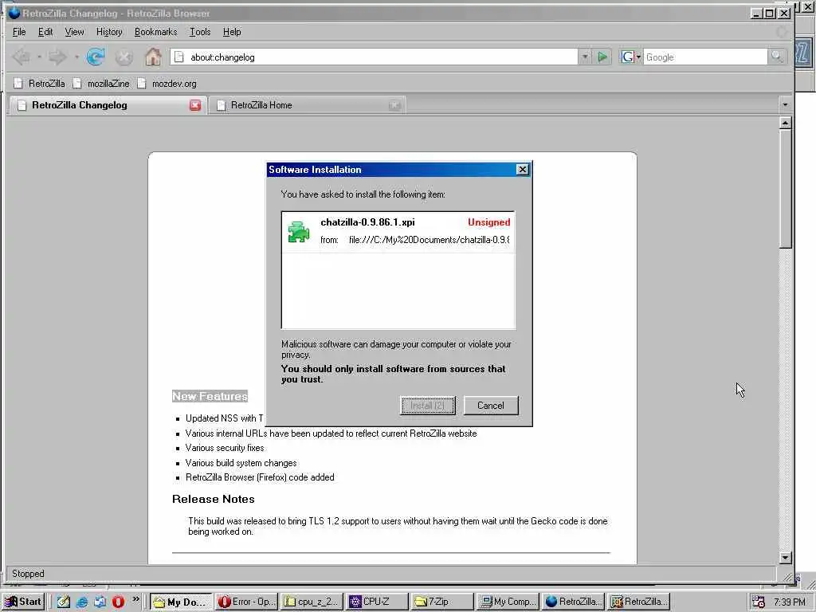Open the back history dropdown arrow
The width and height of the screenshot is (816, 612).
tap(39, 57)
